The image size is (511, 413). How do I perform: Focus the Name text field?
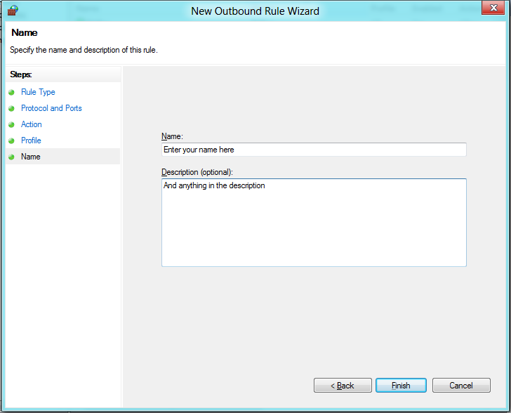click(x=314, y=150)
